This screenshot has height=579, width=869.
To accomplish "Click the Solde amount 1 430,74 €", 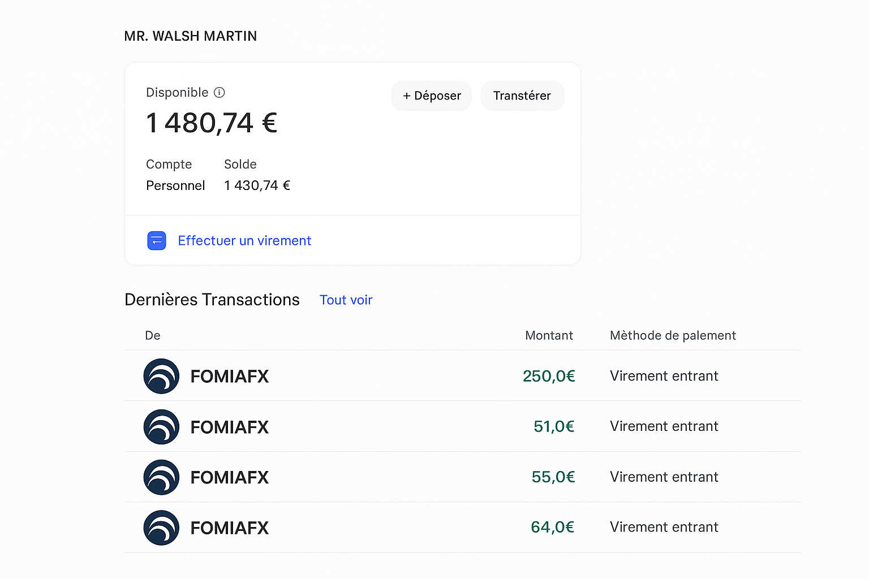I will (257, 185).
